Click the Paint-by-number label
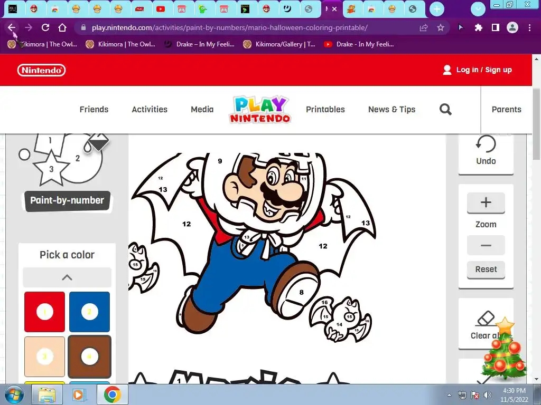 coord(67,201)
